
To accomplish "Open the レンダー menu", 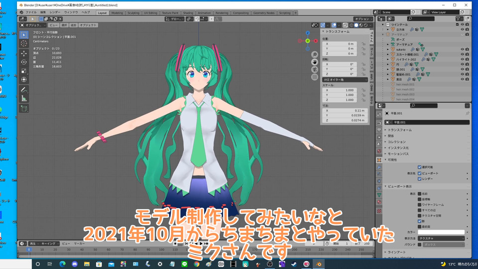I will click(x=55, y=12).
